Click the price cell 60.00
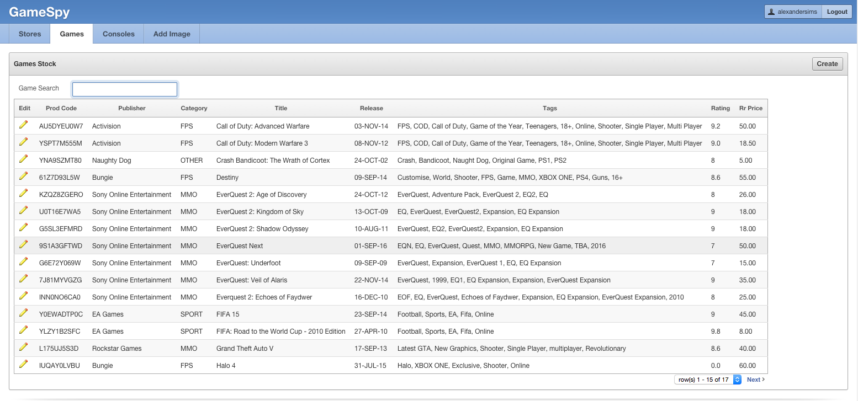The image size is (858, 401). pyautogui.click(x=748, y=366)
